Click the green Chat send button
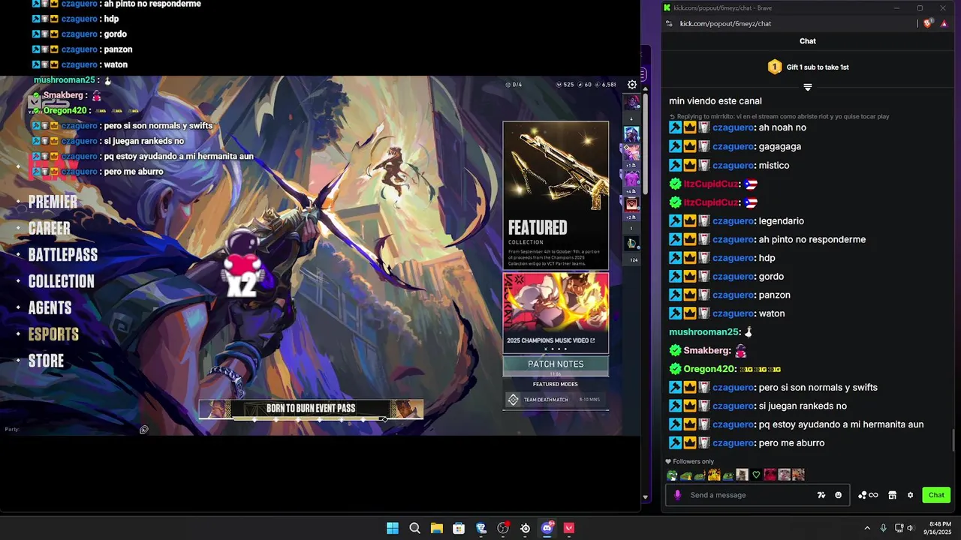The image size is (961, 540). click(936, 495)
